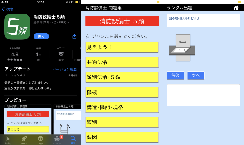Open the 構造・機能・規格 category
Screen dimensions: 244x145
pos(122,107)
